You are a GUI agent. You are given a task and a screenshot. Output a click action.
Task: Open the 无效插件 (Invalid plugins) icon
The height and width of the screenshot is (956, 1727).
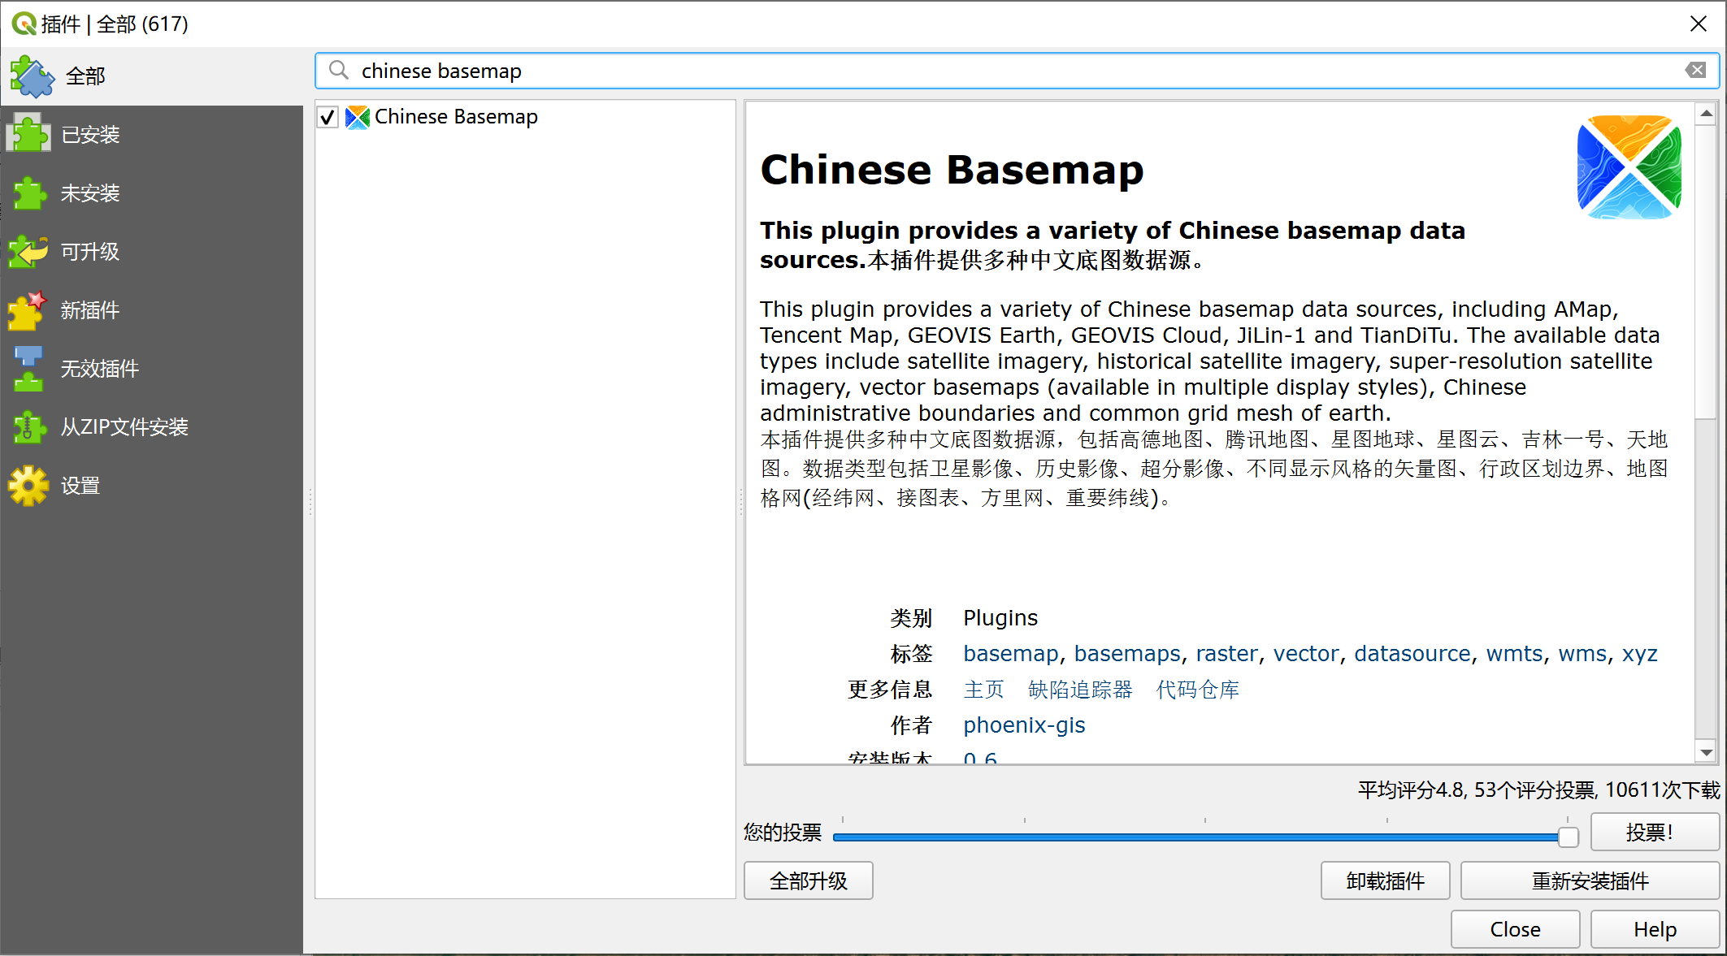28,368
